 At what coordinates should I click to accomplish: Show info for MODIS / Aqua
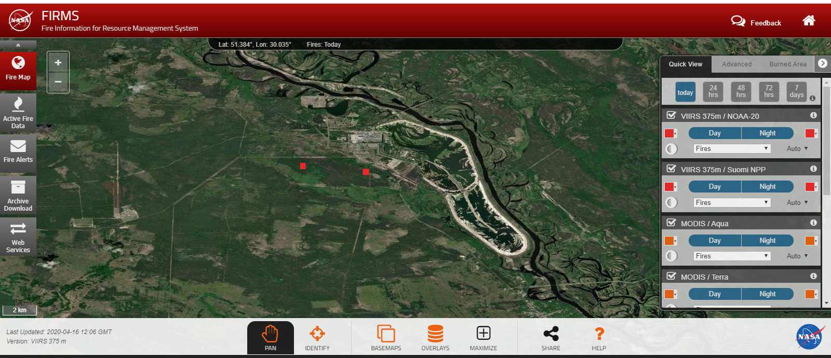point(813,223)
